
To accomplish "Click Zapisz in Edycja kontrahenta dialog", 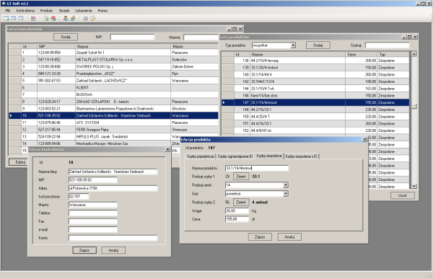I will [x=84, y=250].
